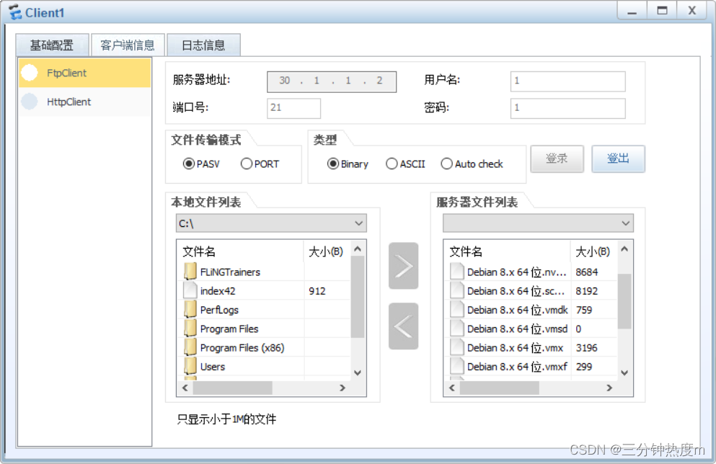Expand the server file list path dropdown
Screen dimensions: 716x464
[x=538, y=223]
